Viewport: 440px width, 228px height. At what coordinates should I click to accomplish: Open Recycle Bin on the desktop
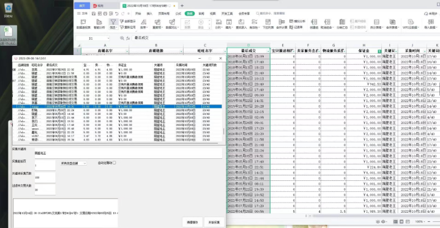(x=8, y=10)
